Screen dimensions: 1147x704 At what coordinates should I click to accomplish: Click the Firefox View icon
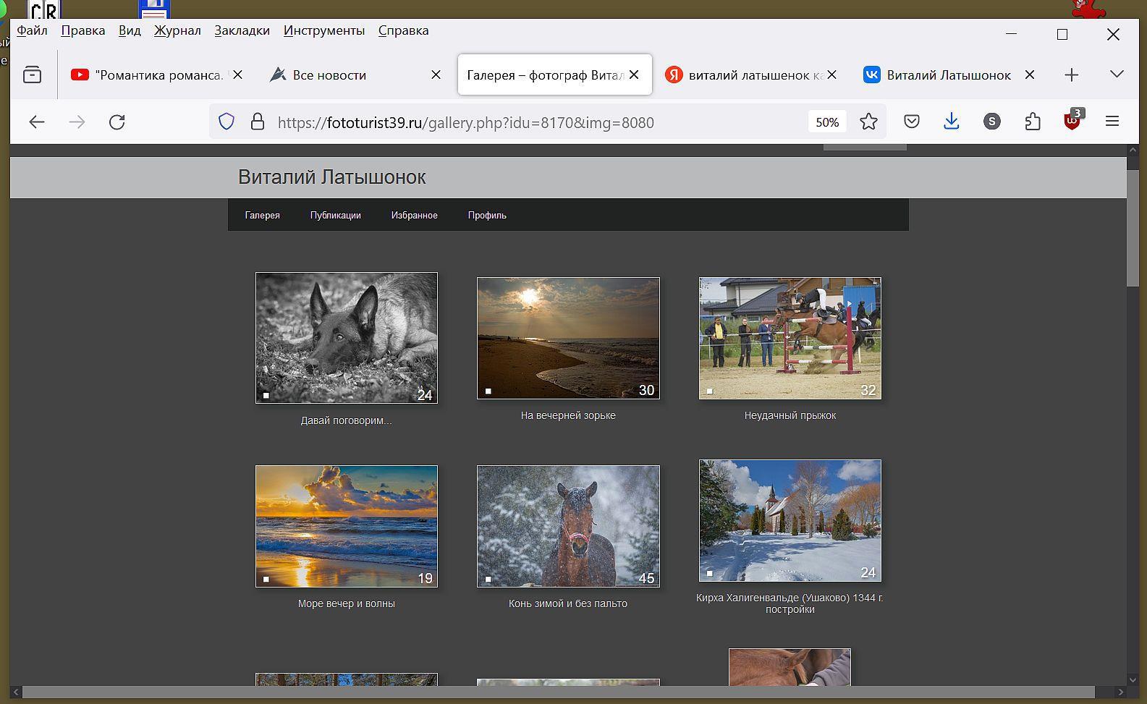point(32,75)
